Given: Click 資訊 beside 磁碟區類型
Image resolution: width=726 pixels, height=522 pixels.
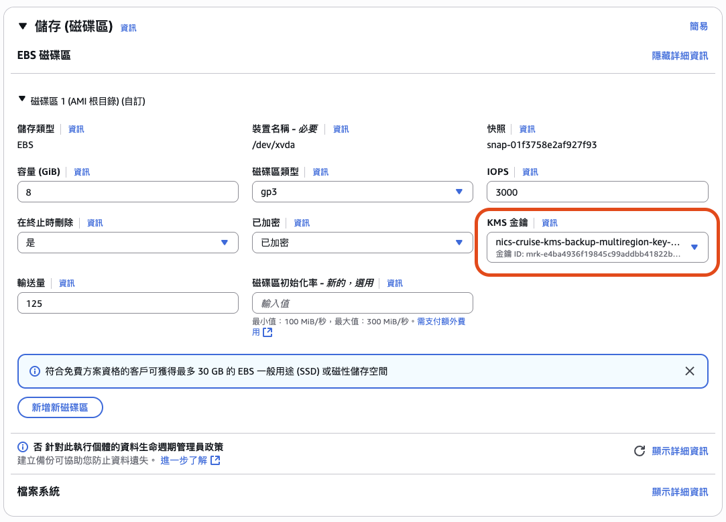Looking at the screenshot, I should point(320,172).
